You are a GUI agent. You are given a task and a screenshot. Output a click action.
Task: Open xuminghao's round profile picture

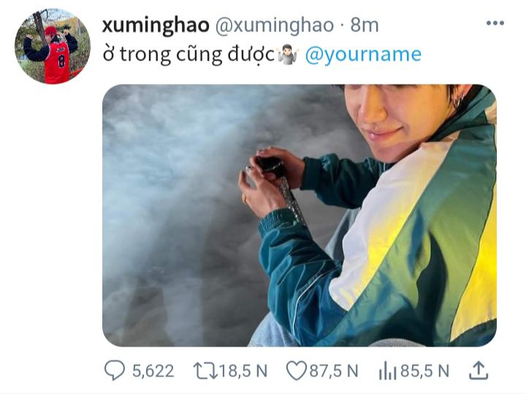(x=53, y=46)
